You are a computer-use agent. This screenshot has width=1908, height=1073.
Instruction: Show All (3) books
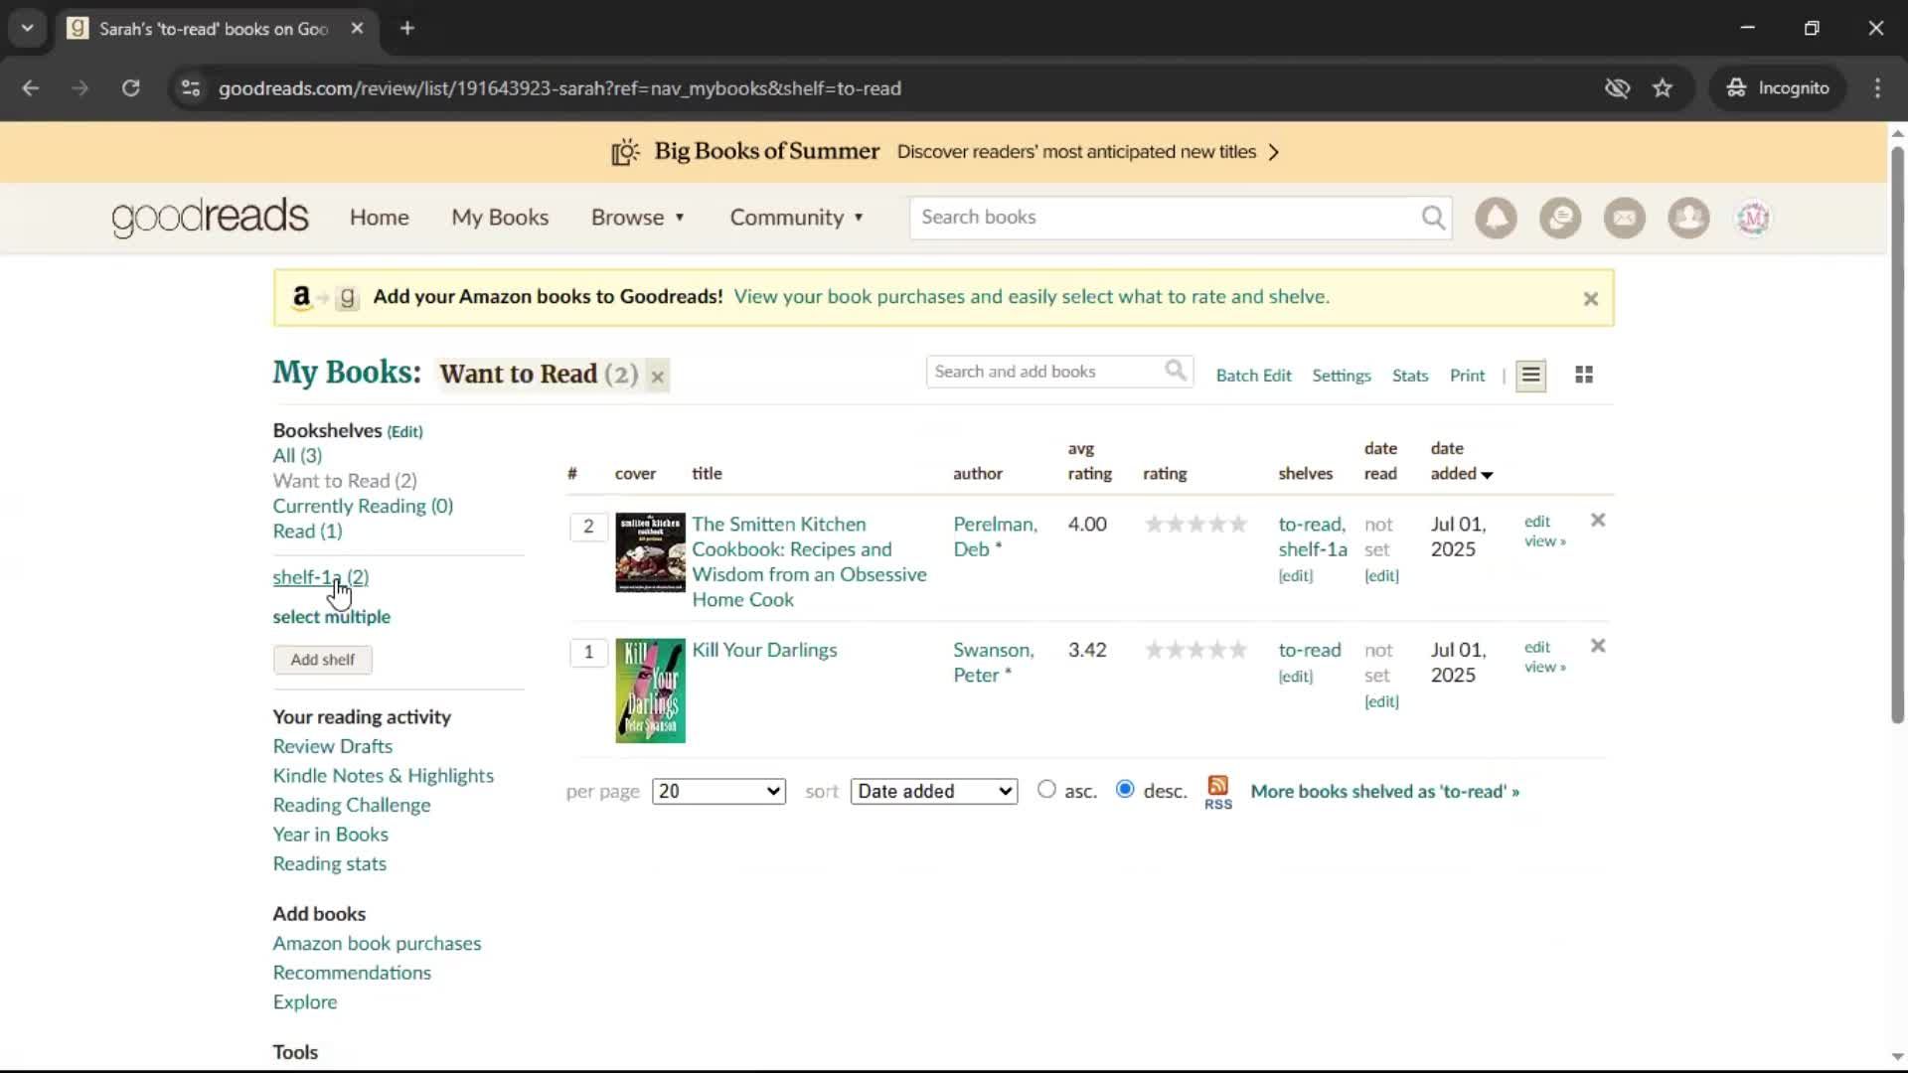point(297,456)
